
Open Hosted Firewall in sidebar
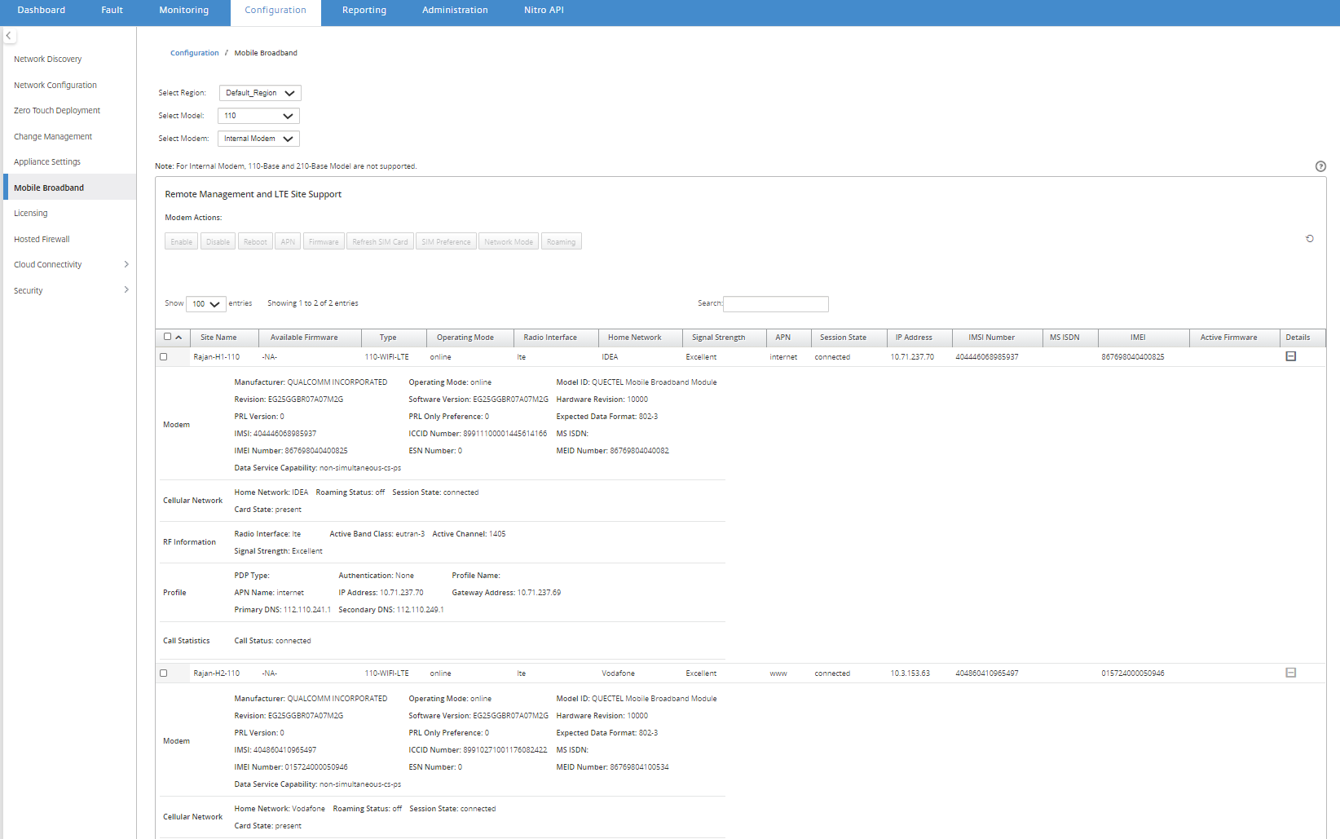[x=42, y=239]
